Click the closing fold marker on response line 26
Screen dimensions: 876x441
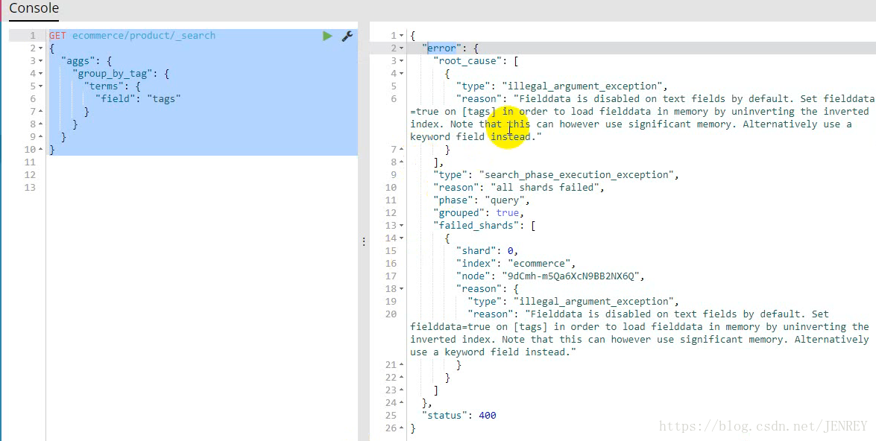pyautogui.click(x=401, y=428)
